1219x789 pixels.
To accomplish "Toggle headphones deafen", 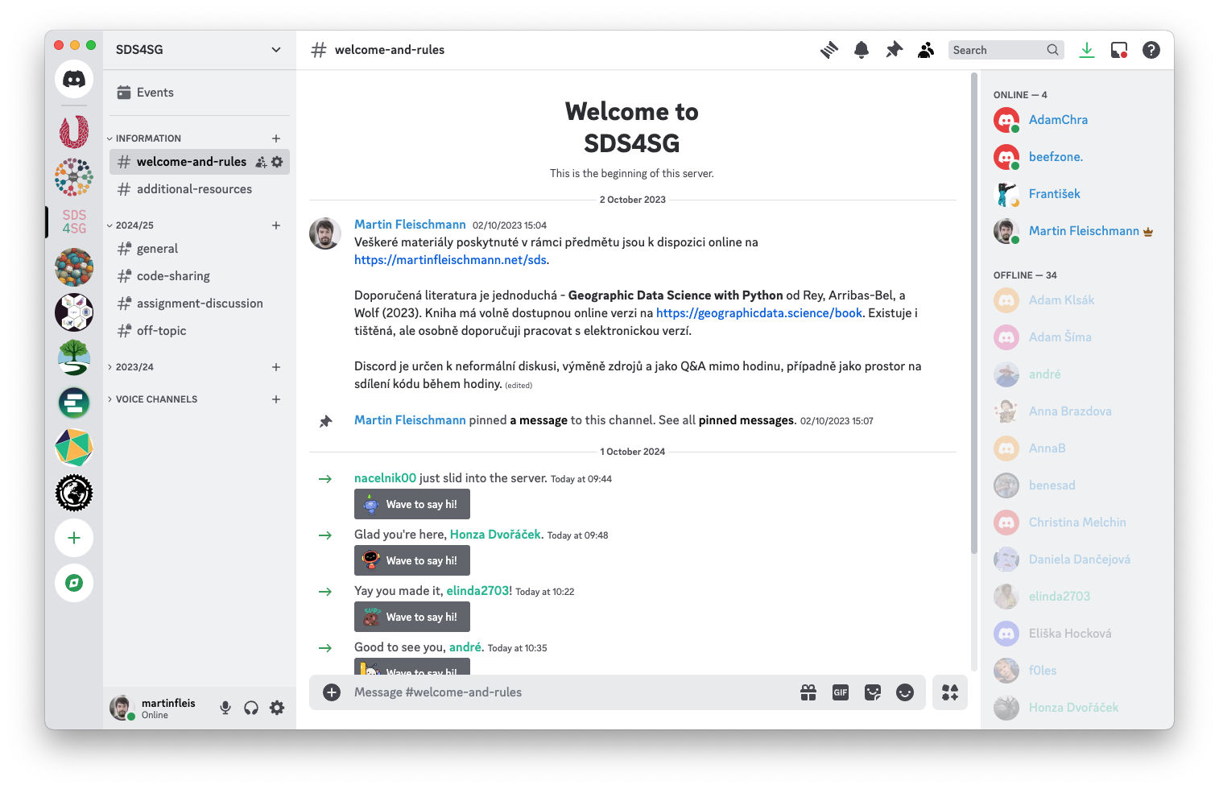I will click(x=251, y=708).
